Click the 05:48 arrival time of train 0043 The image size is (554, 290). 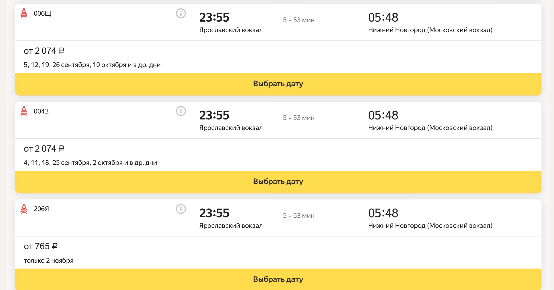pos(383,115)
